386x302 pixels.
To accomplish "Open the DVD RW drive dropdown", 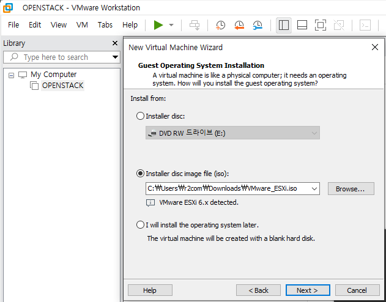I will point(232,133).
